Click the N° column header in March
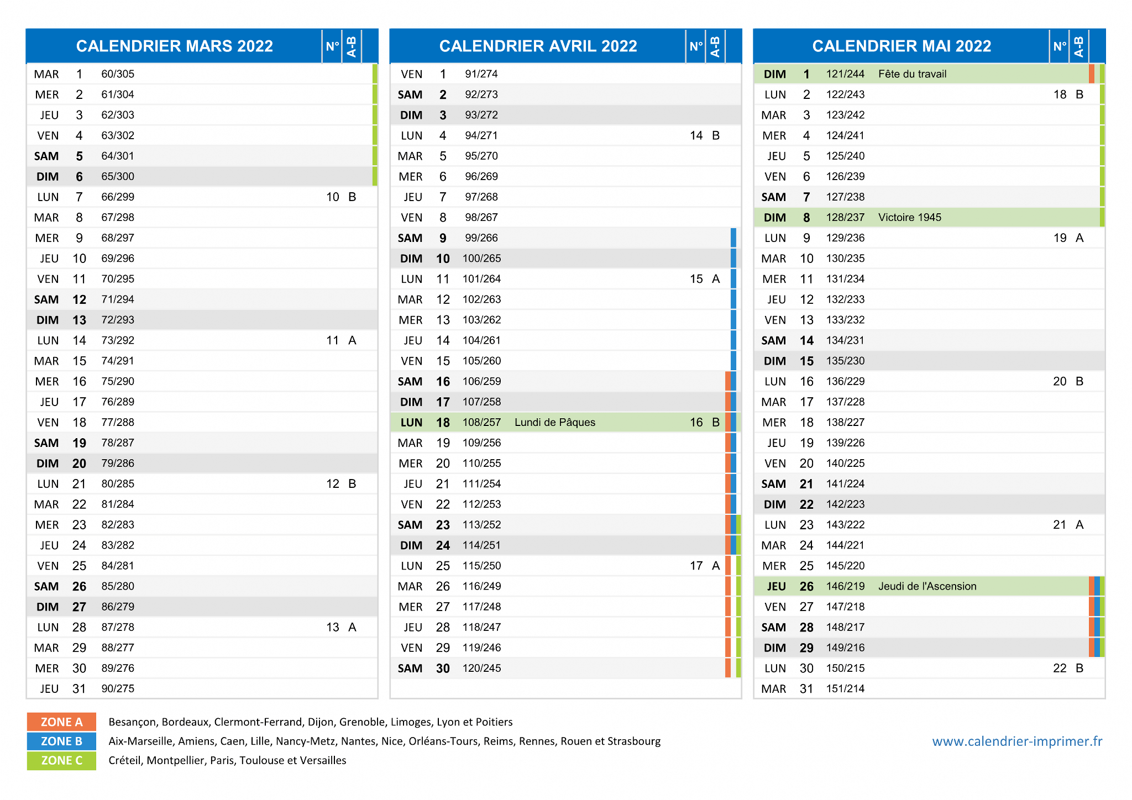1132x800 pixels. 332,46
